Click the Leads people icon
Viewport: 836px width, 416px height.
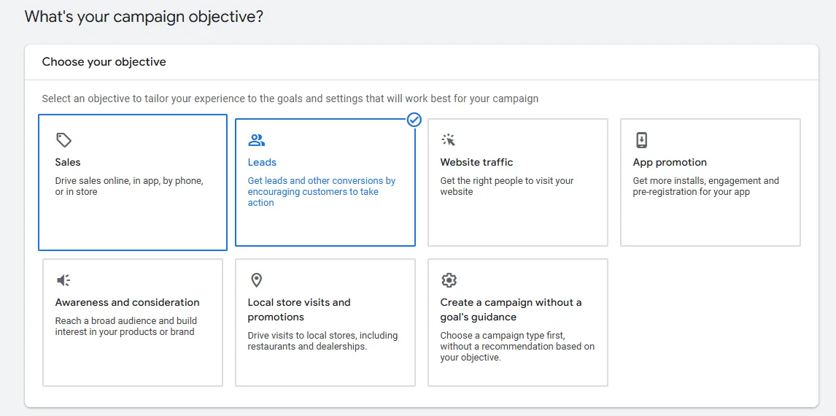(x=257, y=140)
